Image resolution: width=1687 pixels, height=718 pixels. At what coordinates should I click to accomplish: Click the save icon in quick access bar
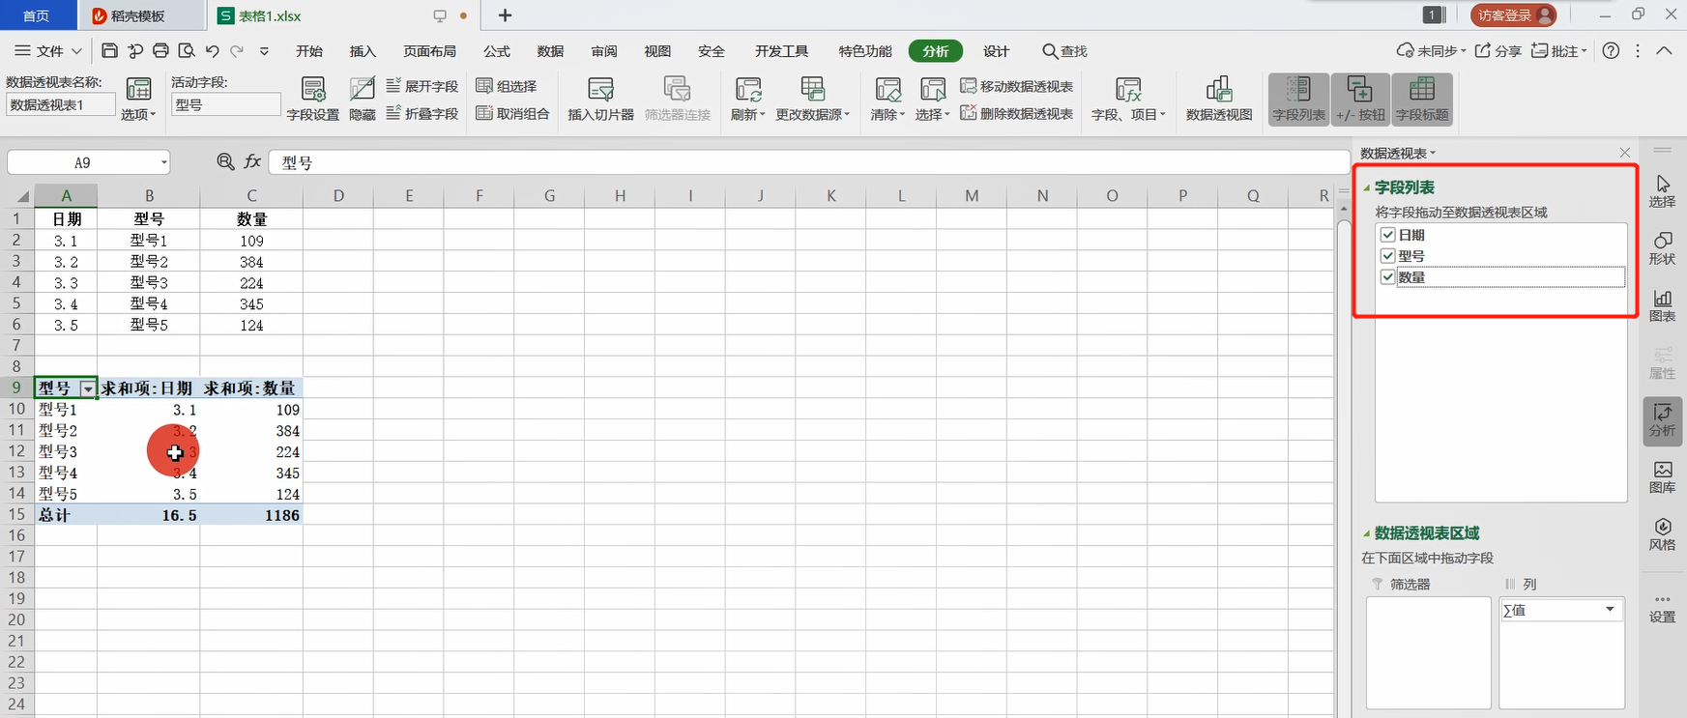[109, 51]
